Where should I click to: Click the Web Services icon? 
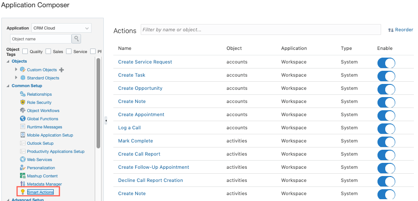coord(23,160)
